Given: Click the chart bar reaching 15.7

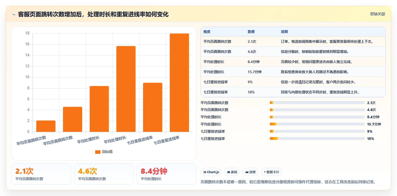Looking at the screenshot, I should click(126, 89).
